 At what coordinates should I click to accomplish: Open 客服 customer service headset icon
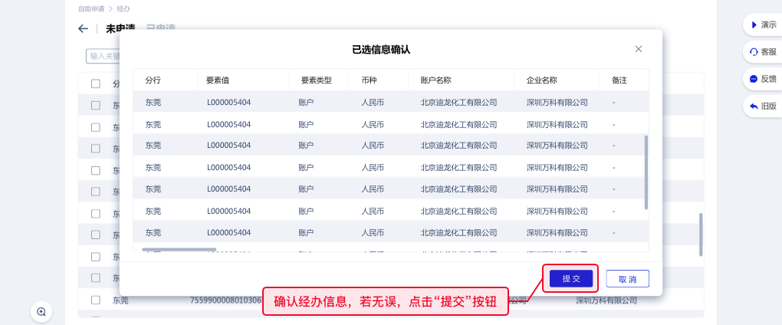click(754, 51)
